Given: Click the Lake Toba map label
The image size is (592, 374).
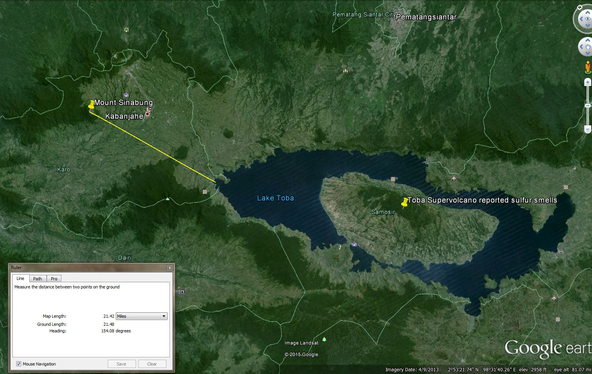Looking at the screenshot, I should (275, 198).
